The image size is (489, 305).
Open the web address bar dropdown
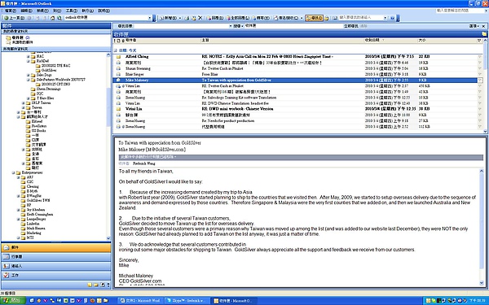coord(150,18)
